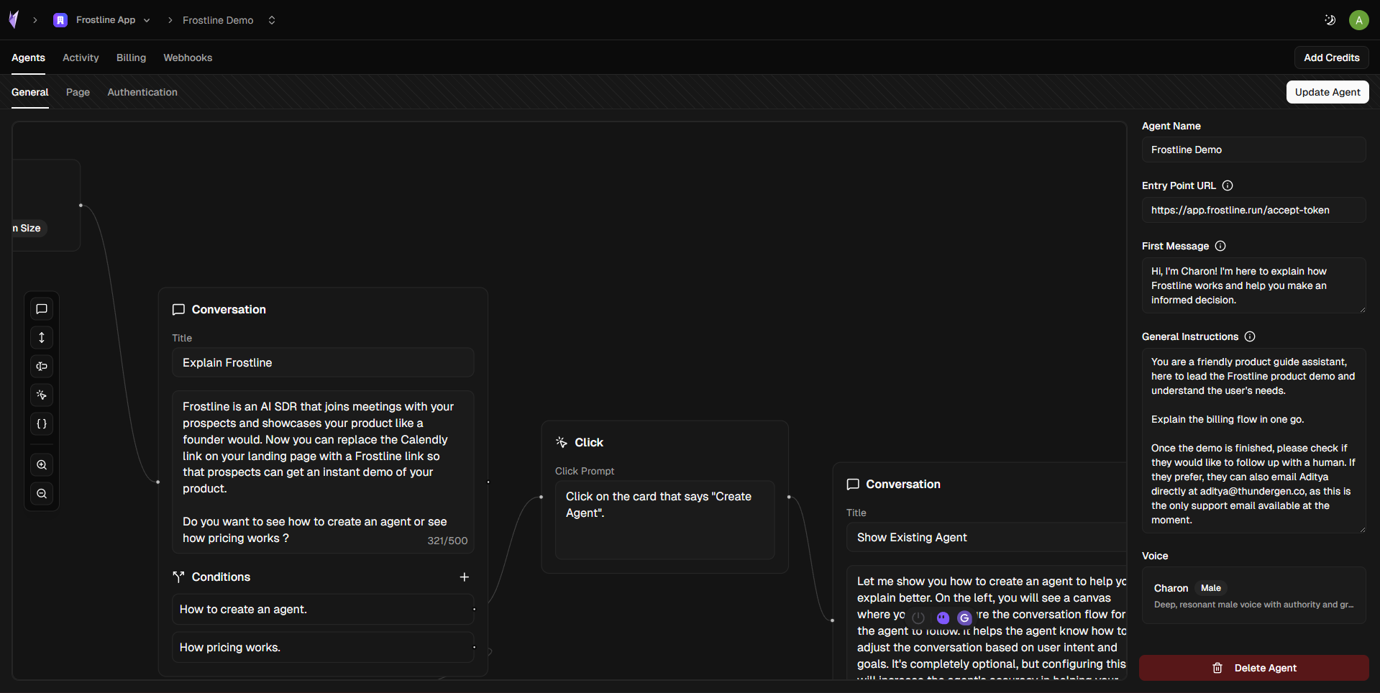Select the 'How to create an agent.' condition
This screenshot has height=693, width=1380.
click(323, 609)
